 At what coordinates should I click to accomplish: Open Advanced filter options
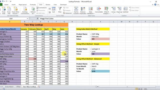[67, 13]
